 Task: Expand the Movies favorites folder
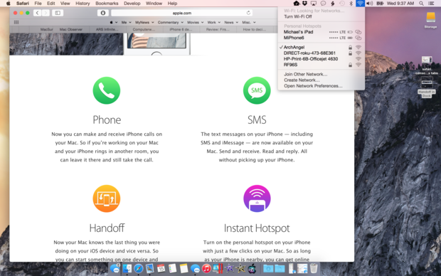195,22
